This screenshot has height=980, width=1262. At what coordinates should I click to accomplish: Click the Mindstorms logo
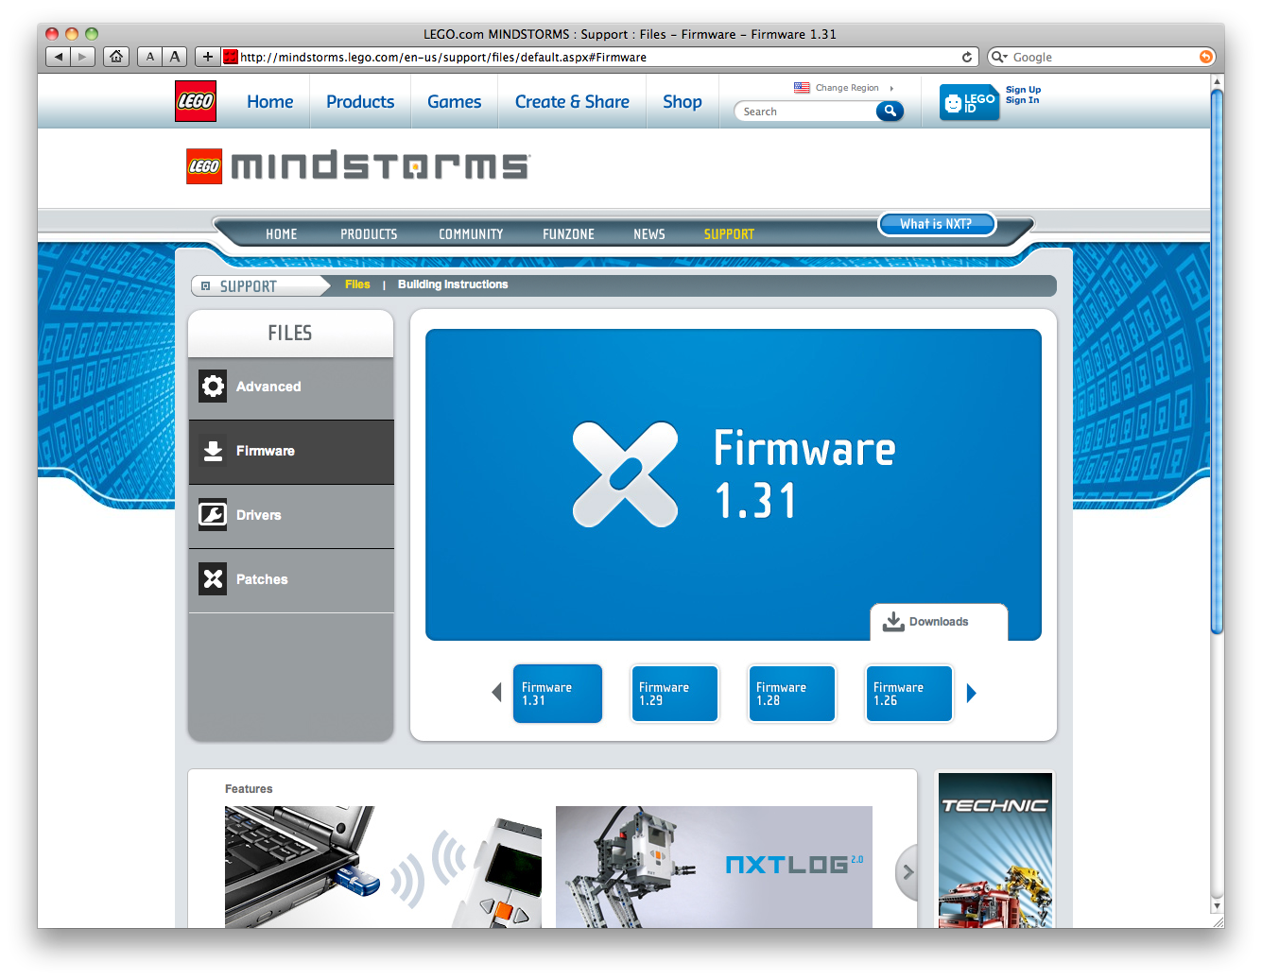(x=356, y=166)
